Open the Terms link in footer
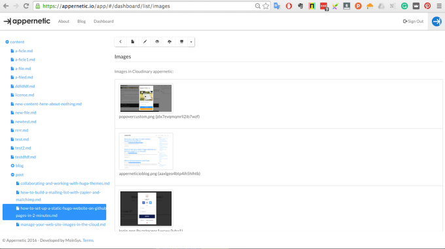Screen dimensions: 445x249 (x=88, y=241)
